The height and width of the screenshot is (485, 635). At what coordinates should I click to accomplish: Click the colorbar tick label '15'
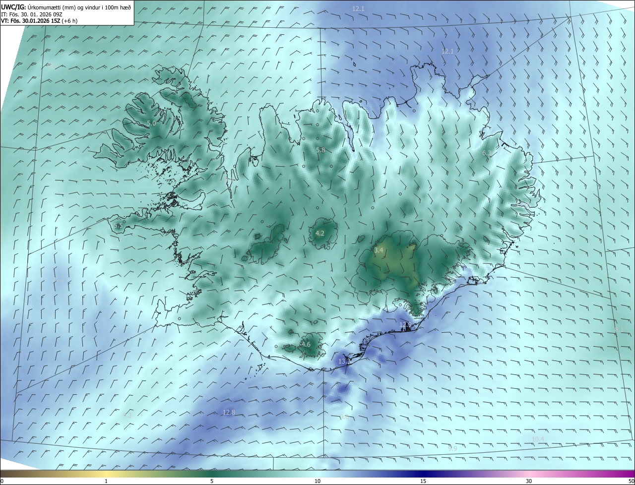point(423,481)
